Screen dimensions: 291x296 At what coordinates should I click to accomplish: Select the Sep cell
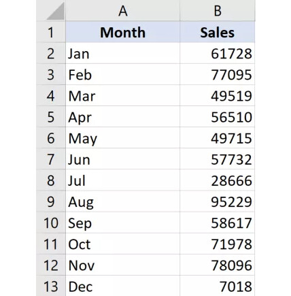[123, 223]
